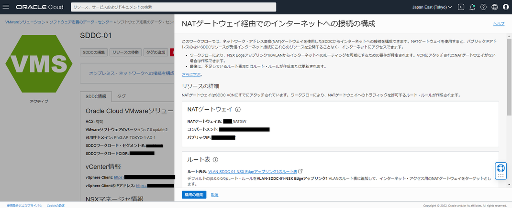Open the VLAN-SDDC-01-NSX Edge route table link
Screen dimensions: 512x208
point(253,171)
